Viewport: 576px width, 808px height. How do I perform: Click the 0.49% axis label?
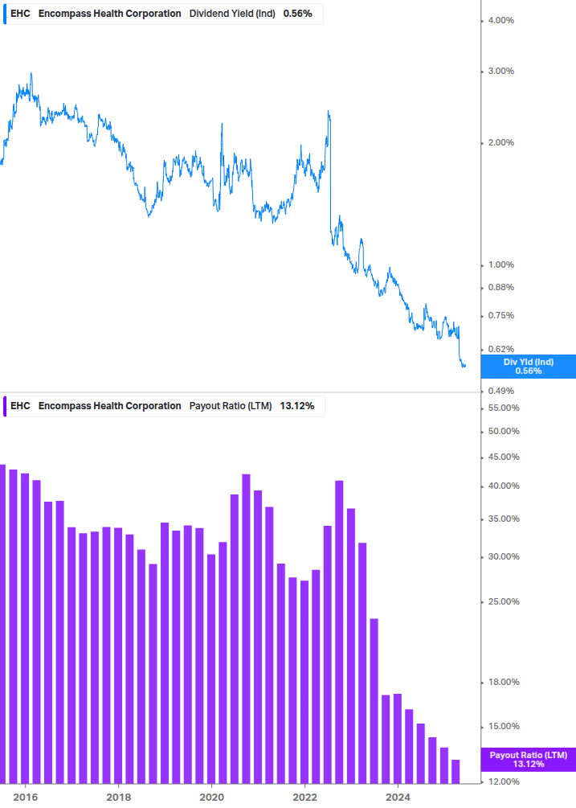click(x=500, y=391)
